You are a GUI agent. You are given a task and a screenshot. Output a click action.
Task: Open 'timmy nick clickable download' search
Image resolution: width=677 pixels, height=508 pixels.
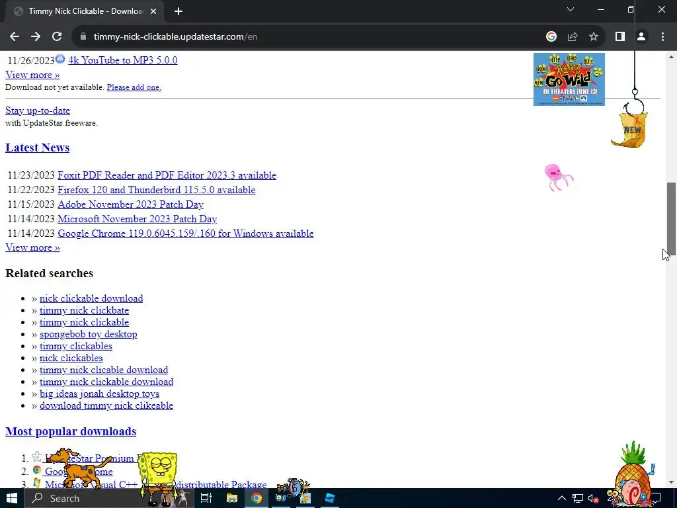(x=106, y=382)
